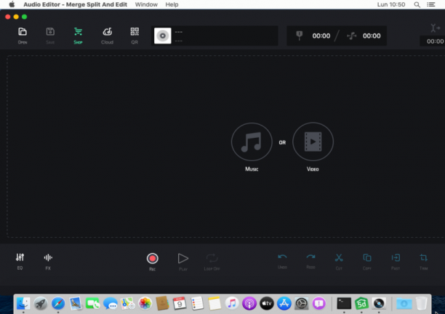This screenshot has width=445, height=314.
Task: Import from the Video circle button
Action: [x=313, y=141]
